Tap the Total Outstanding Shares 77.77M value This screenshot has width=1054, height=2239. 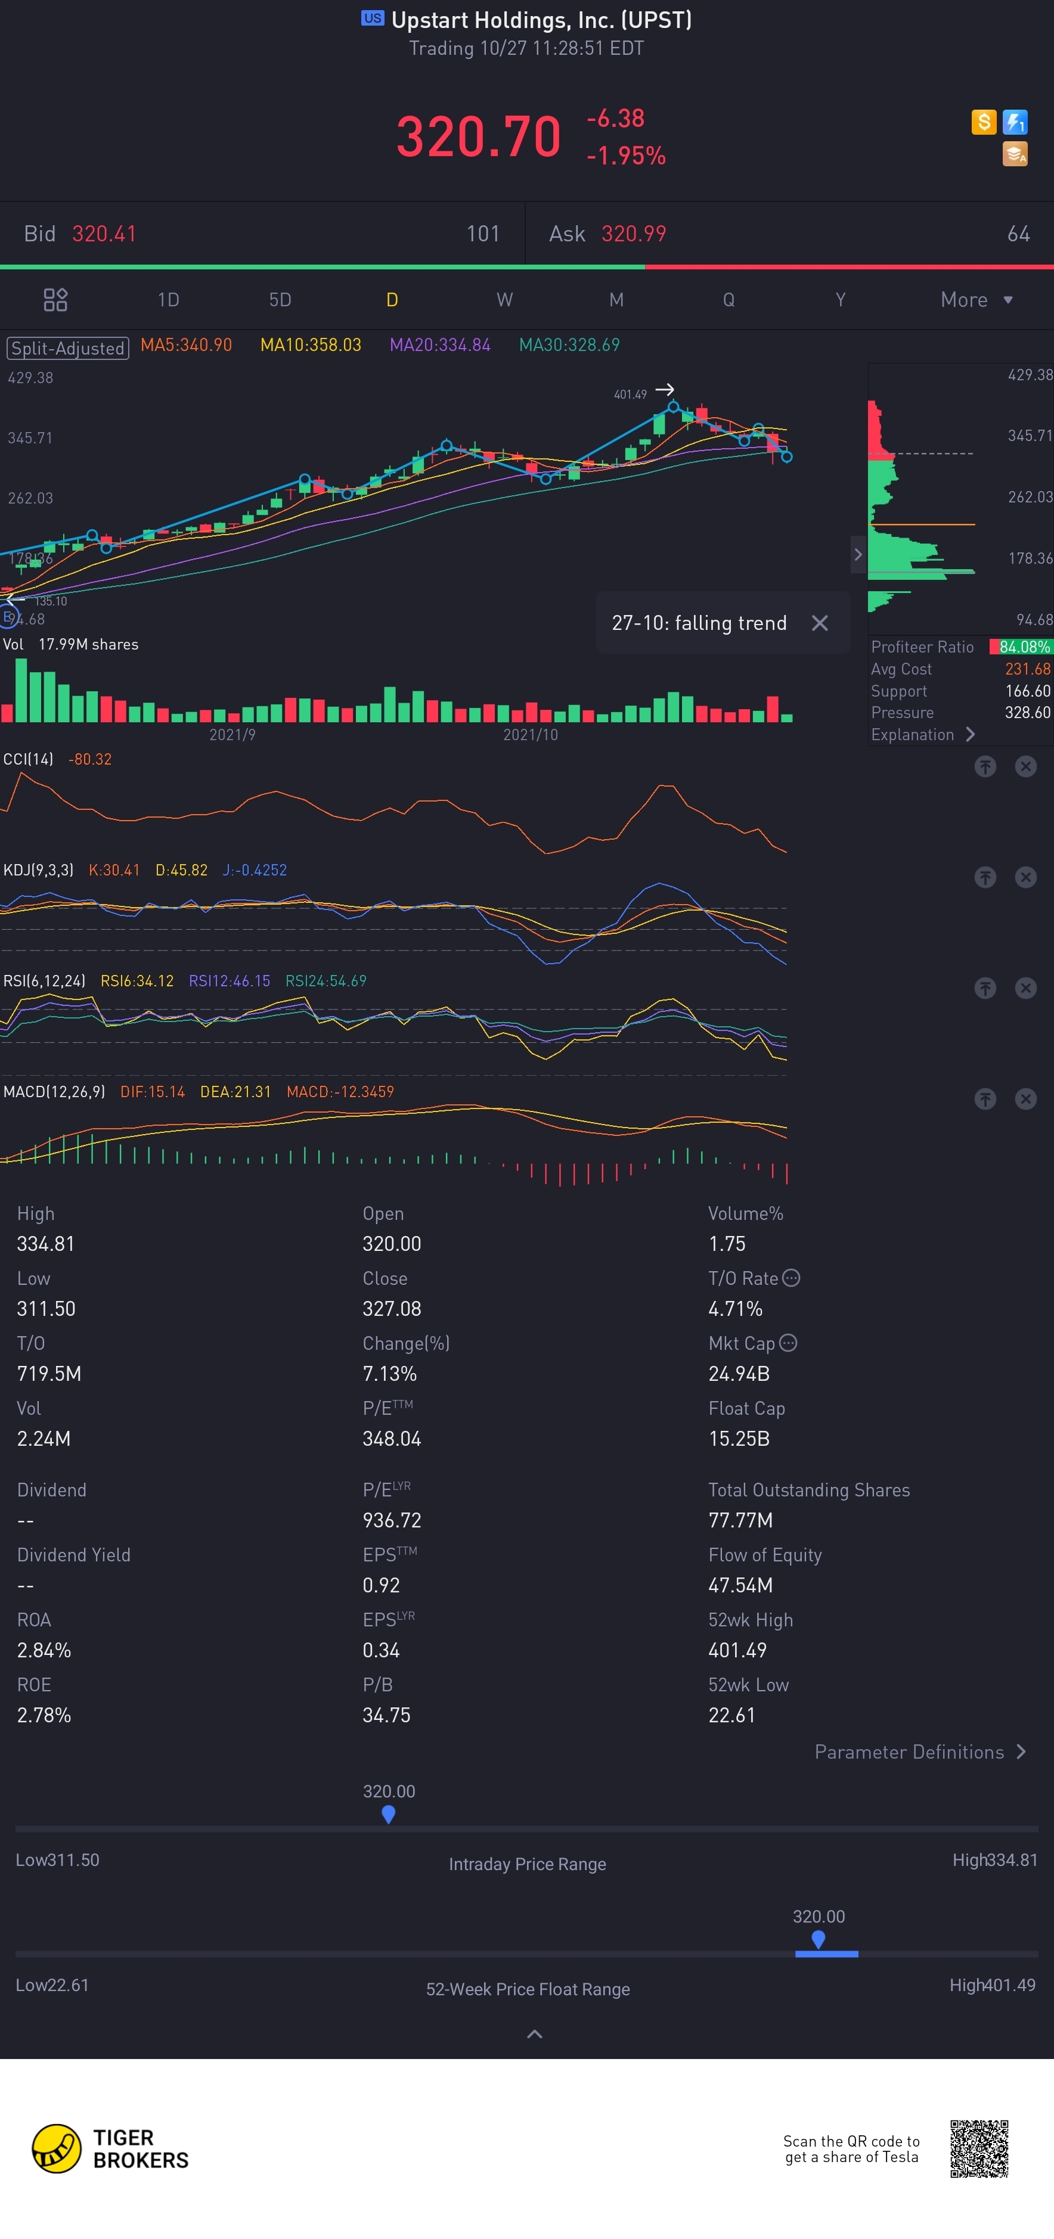[x=740, y=1520]
